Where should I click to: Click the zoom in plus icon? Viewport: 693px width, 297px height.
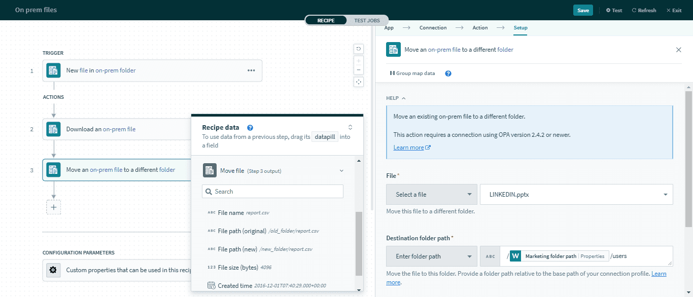coord(359,61)
